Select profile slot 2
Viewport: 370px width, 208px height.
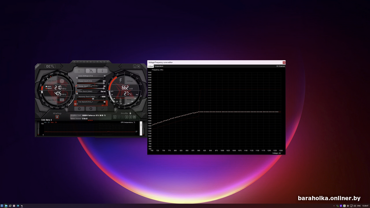click(119, 117)
